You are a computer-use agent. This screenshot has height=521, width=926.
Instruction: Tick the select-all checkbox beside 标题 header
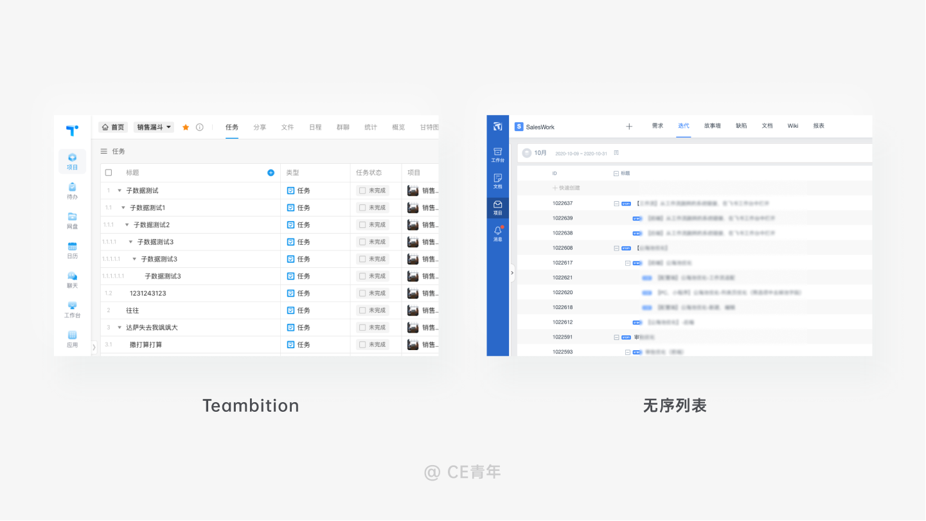point(109,173)
